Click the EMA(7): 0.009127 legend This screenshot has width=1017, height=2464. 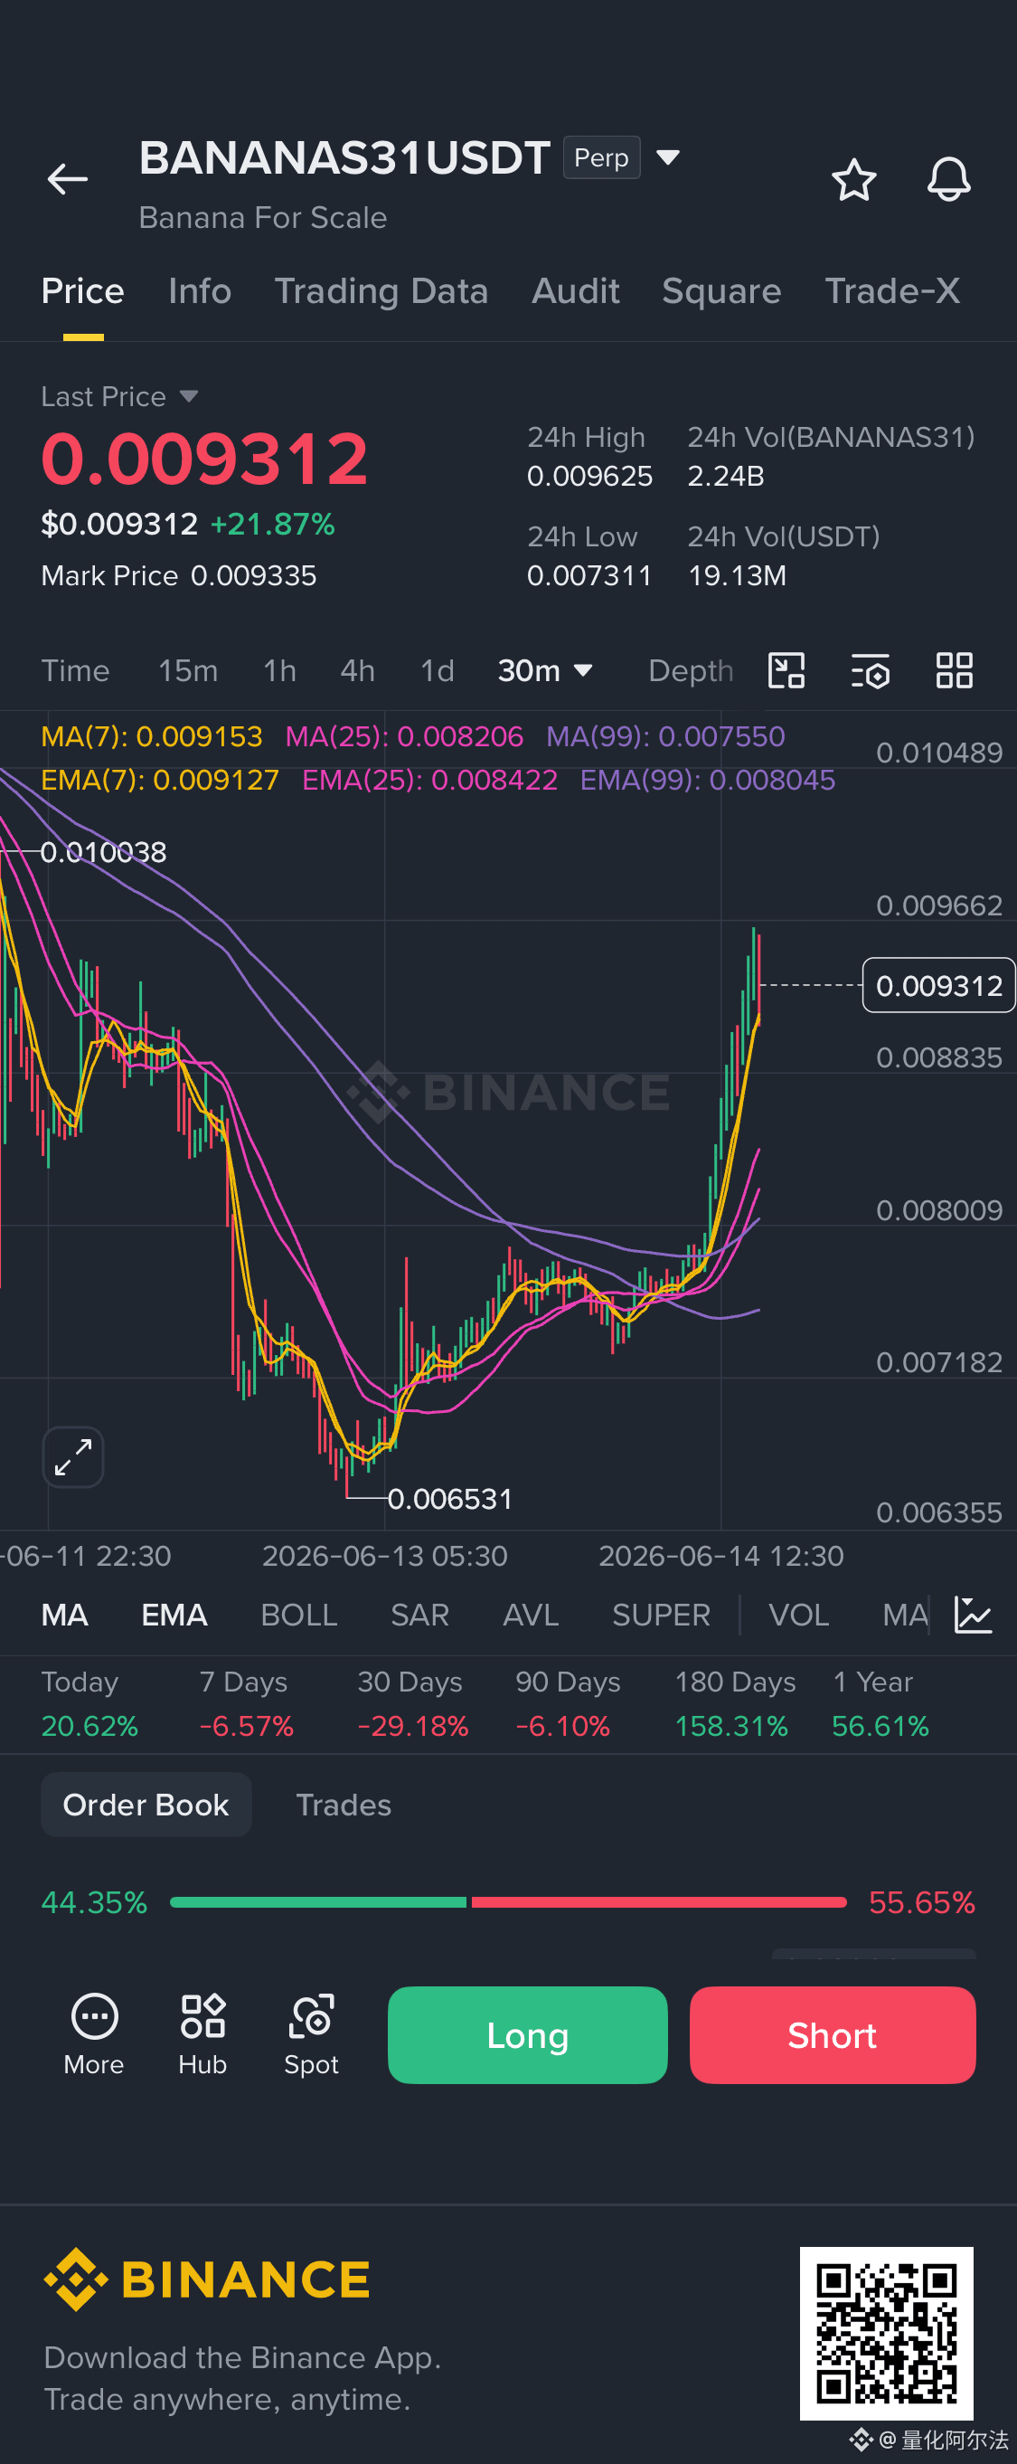point(160,780)
